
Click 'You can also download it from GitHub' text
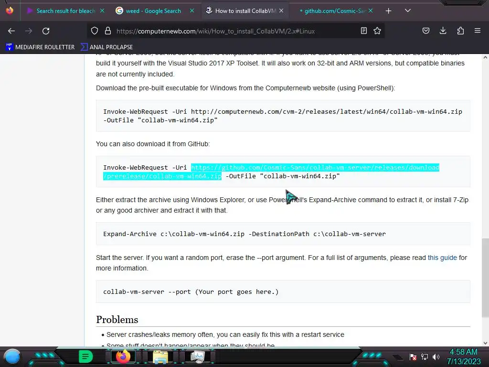coord(153,144)
